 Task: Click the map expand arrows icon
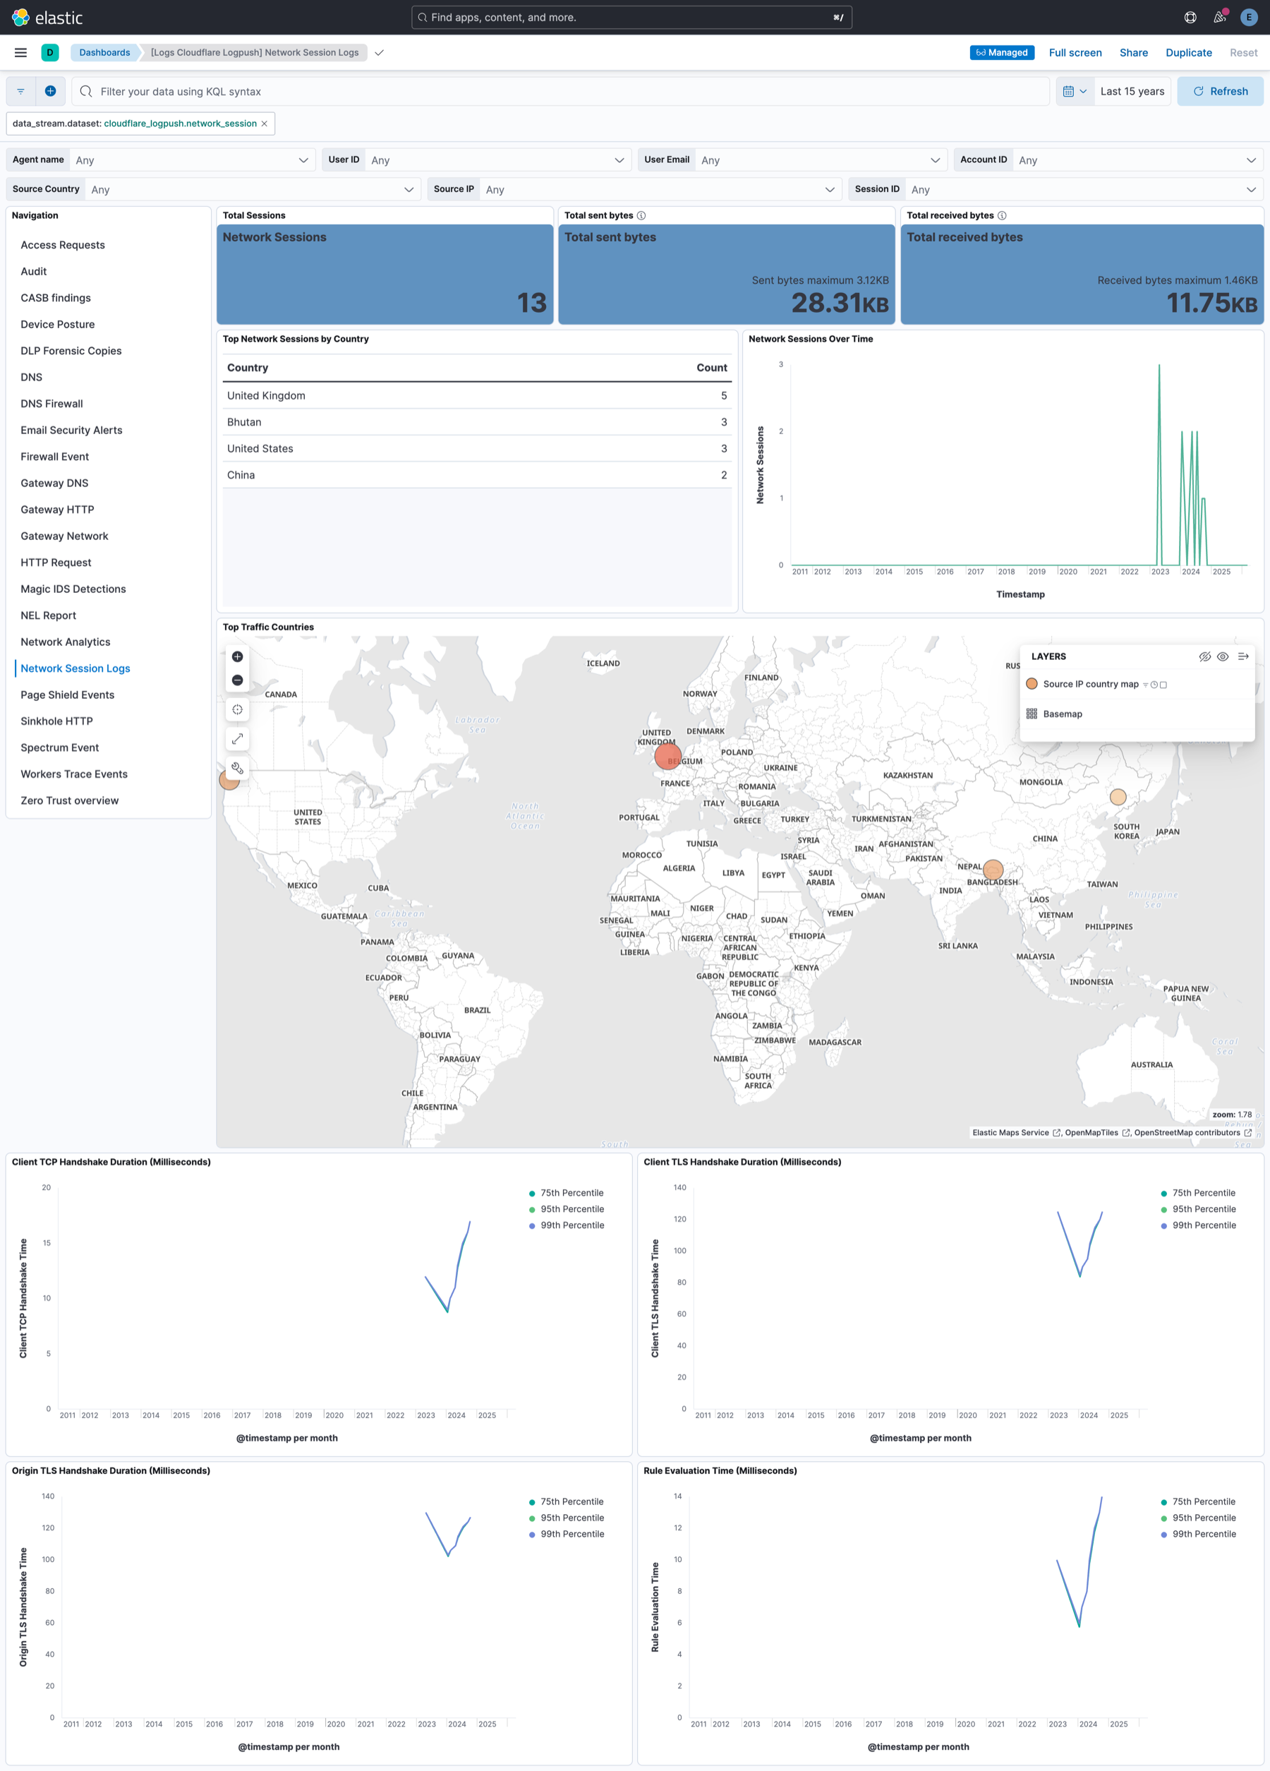coord(237,739)
